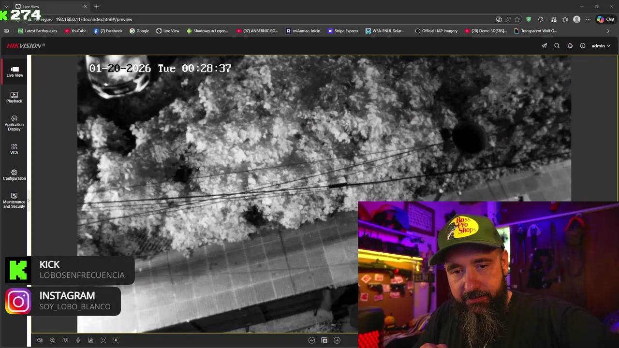Open the Facebook bookmark

pos(108,31)
